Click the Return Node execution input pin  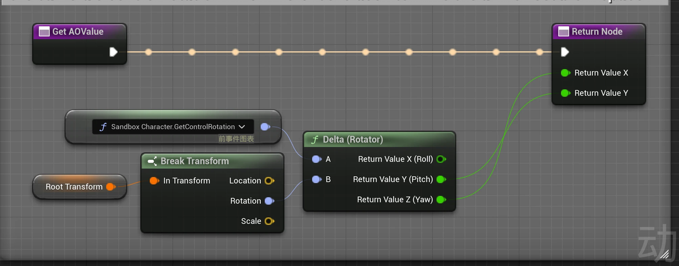565,52
